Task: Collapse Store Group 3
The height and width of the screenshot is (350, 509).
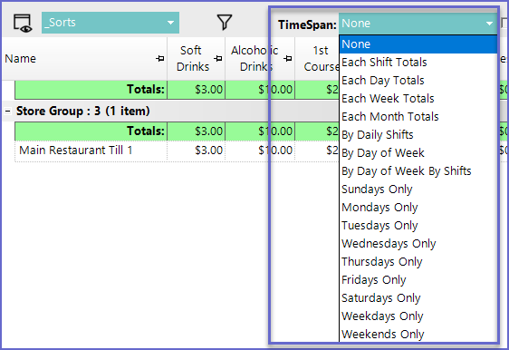Action: click(x=7, y=112)
